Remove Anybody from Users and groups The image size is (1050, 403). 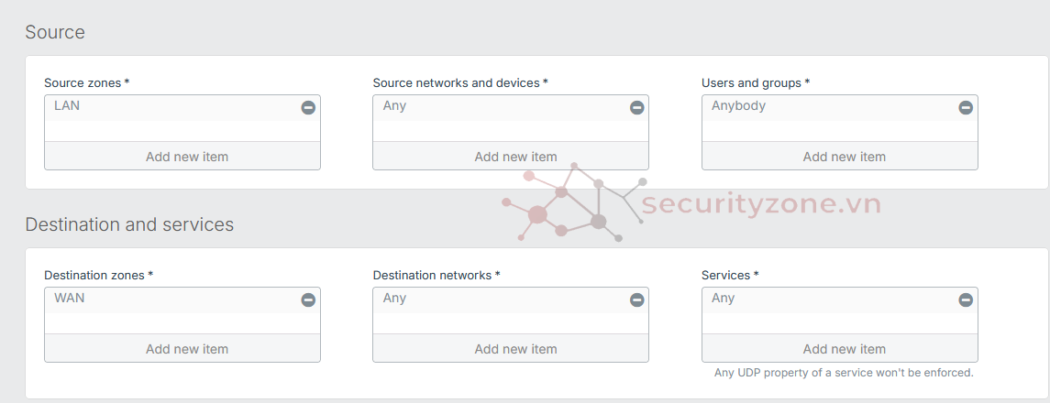coord(966,108)
